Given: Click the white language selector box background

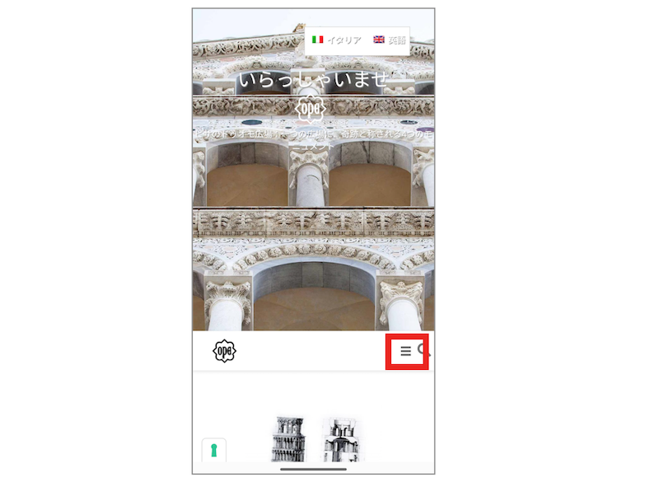Looking at the screenshot, I should pos(358,40).
